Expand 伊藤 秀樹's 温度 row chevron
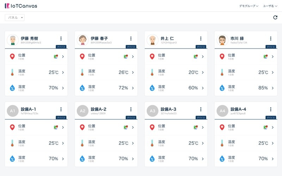The height and width of the screenshot is (176, 282). pyautogui.click(x=63, y=73)
